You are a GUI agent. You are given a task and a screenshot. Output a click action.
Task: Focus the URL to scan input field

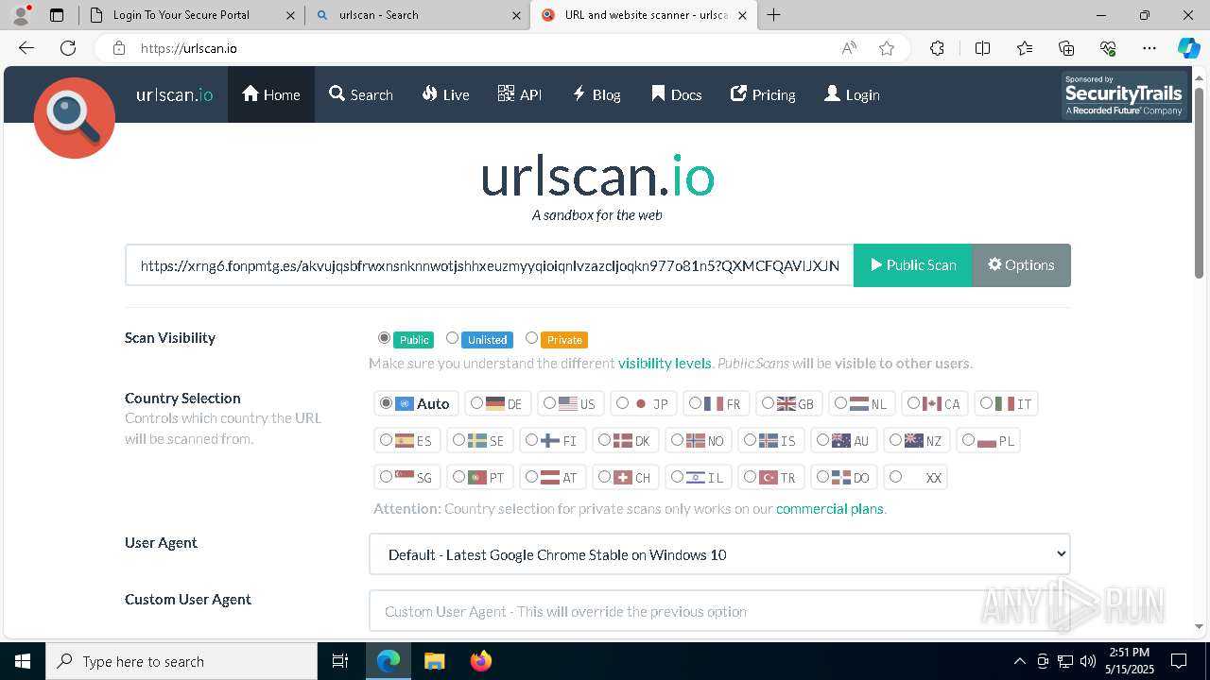tap(490, 265)
